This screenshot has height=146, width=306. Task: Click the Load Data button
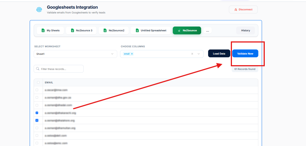[219, 53]
